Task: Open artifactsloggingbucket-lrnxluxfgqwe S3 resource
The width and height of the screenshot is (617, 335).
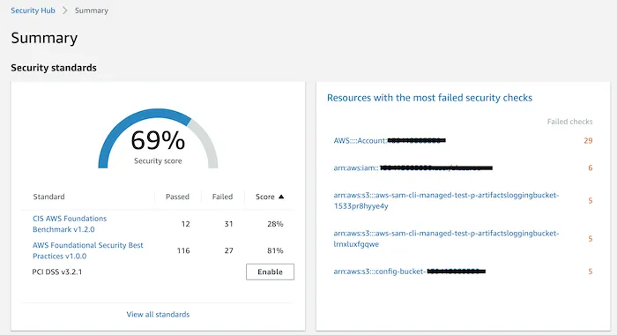Action: (446, 239)
